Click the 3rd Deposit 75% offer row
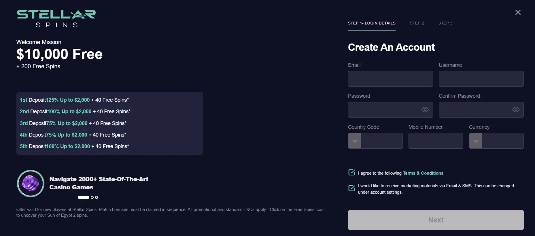Image resolution: width=535 pixels, height=236 pixels. point(73,123)
